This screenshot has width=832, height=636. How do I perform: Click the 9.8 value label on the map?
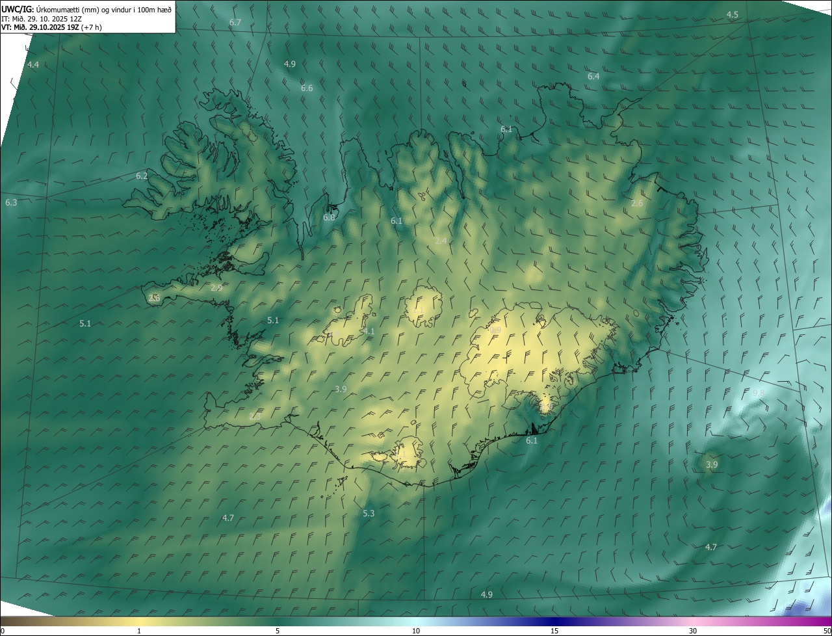(759, 393)
